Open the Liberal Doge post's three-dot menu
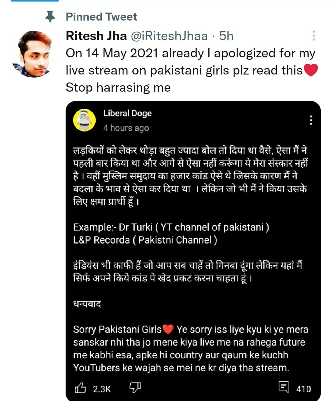 point(311,120)
